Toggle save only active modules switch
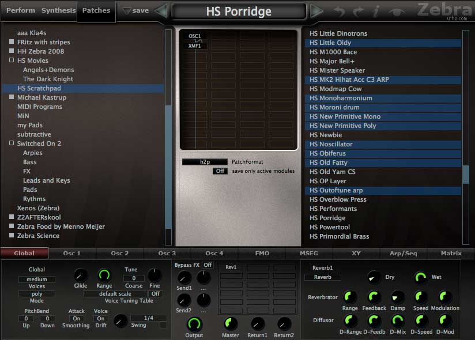475x340 pixels. (x=220, y=171)
